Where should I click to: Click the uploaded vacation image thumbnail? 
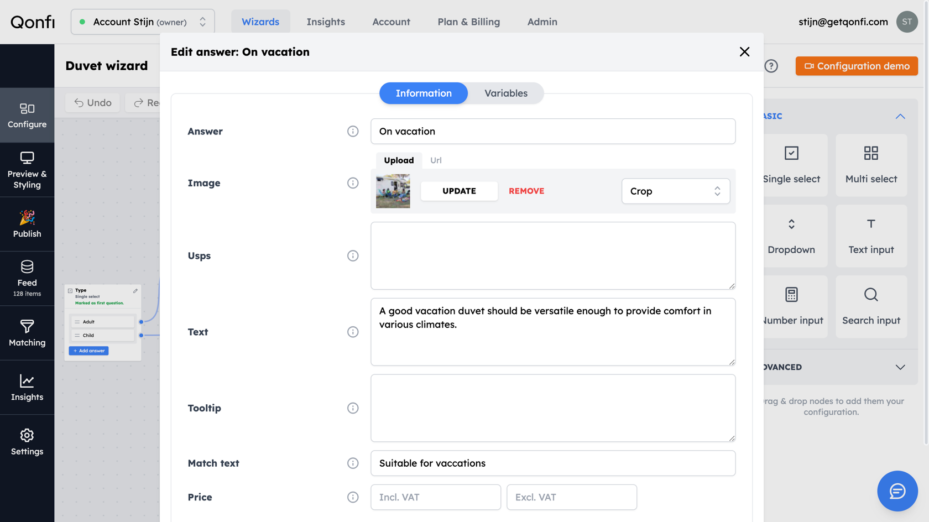pos(393,191)
